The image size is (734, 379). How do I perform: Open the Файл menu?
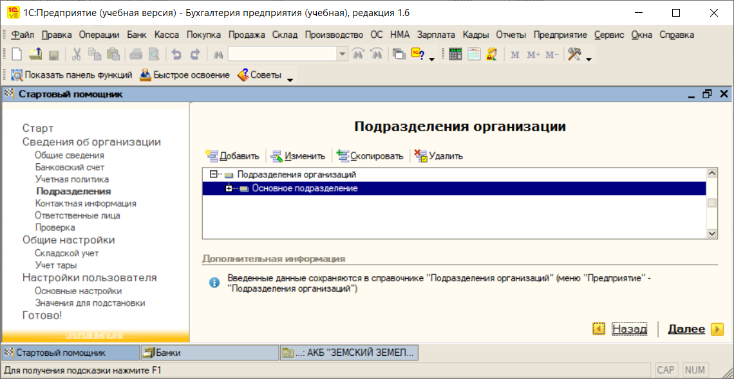[x=23, y=35]
